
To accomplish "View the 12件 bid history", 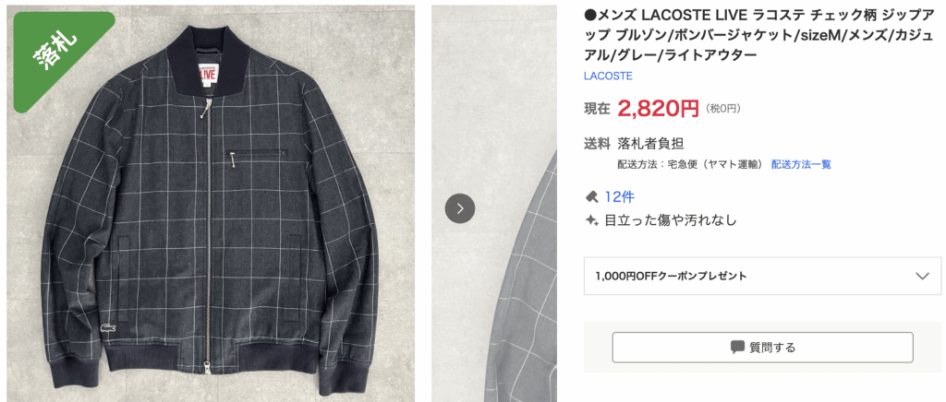I will [619, 196].
